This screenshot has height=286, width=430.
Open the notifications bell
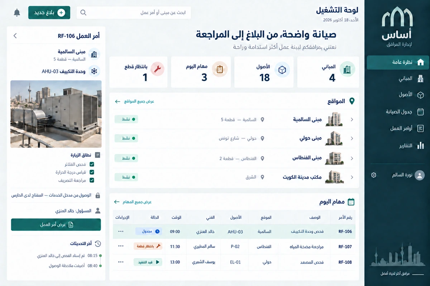(17, 13)
